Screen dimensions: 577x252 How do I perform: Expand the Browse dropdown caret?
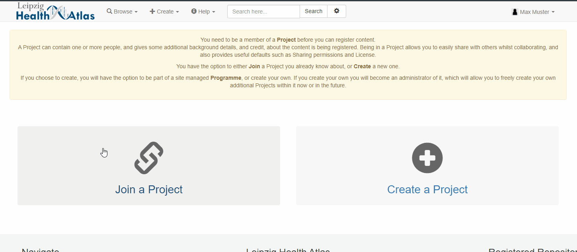coord(136,12)
